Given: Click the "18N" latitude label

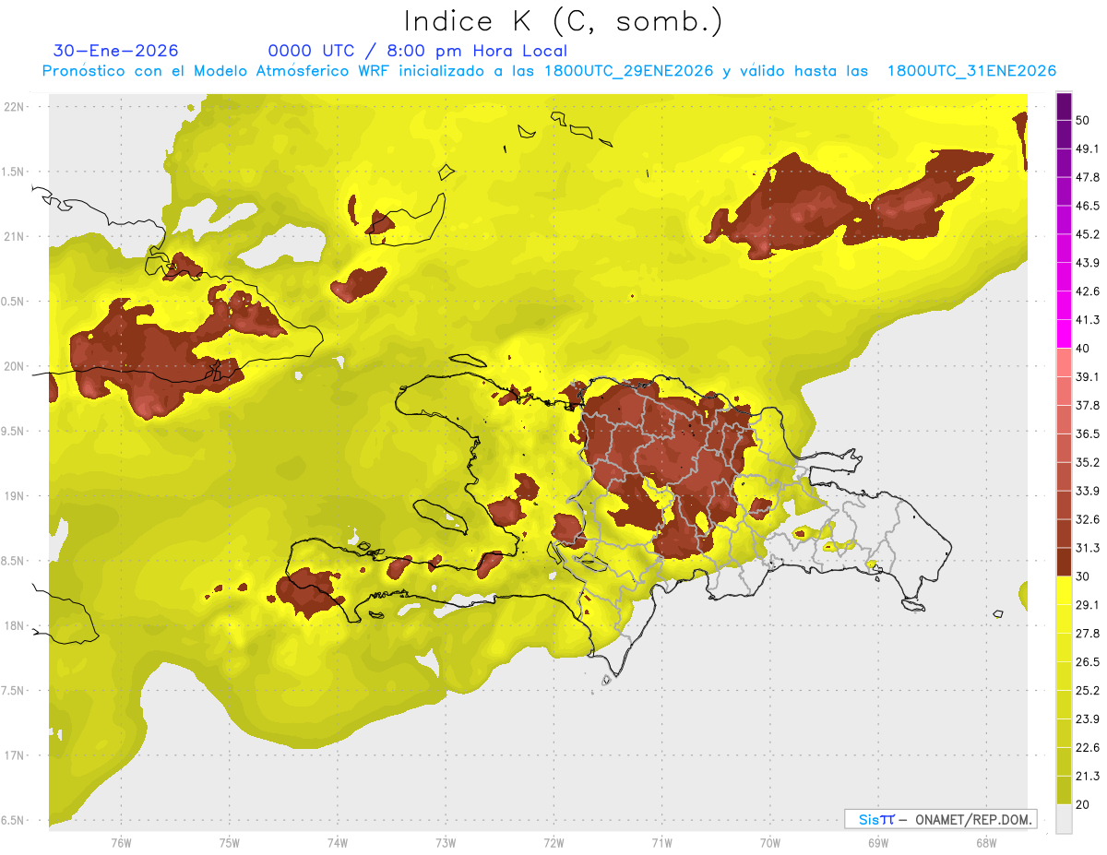Looking at the screenshot, I should 16,625.
